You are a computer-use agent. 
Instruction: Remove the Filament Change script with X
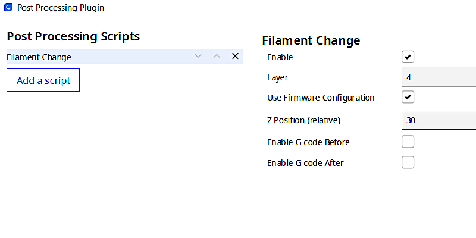pos(235,56)
